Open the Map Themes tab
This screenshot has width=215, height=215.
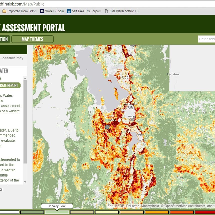[x=32, y=39]
